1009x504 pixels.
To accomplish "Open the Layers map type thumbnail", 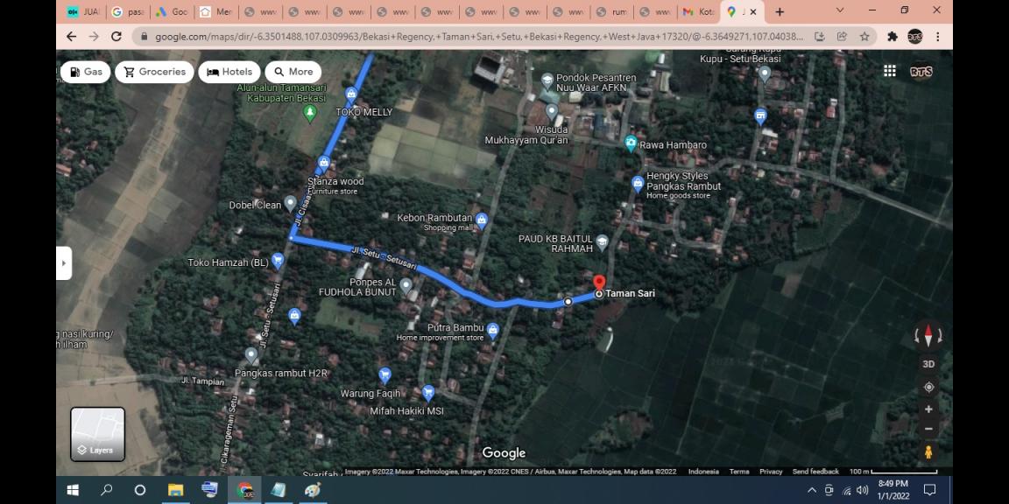I will 97,434.
